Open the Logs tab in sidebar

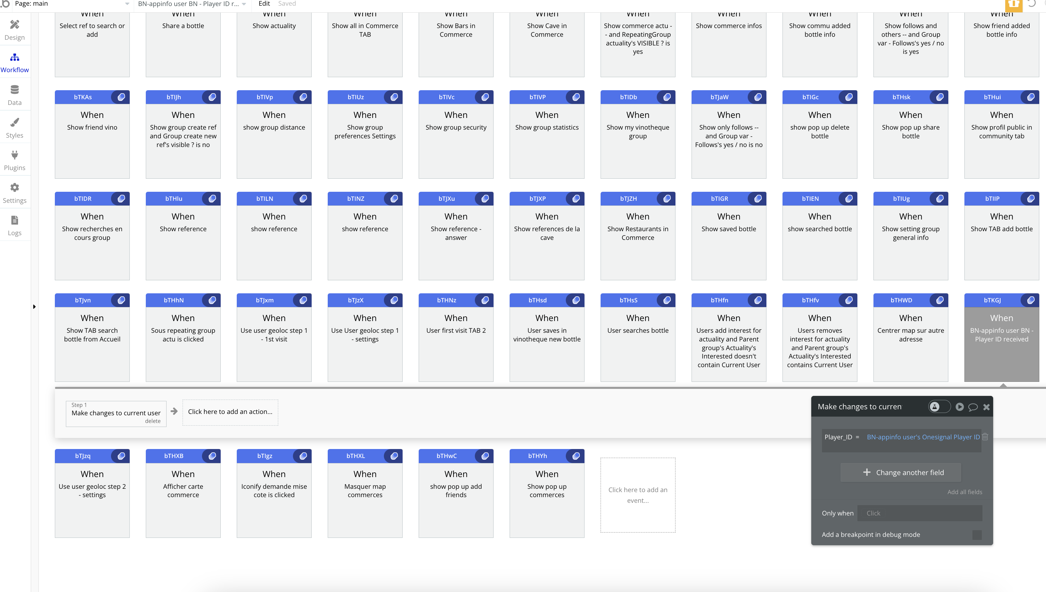(15, 226)
